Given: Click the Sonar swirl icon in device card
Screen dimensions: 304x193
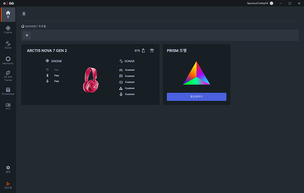Looking at the screenshot, I should click(x=121, y=61).
